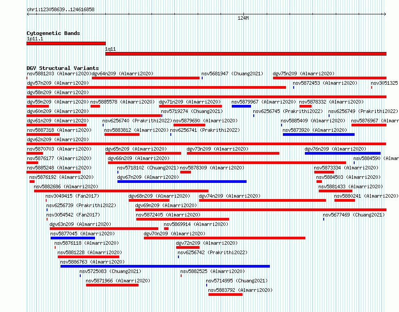Open nsv5881433 (Almarri2020) label
399x312 pixels.
(351, 186)
